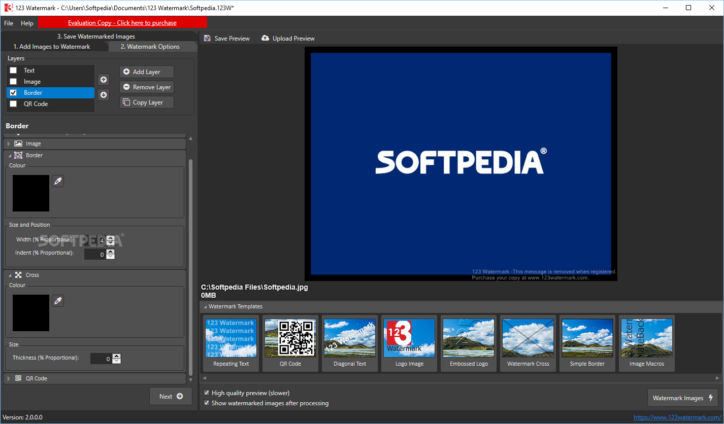The image size is (724, 424).
Task: Collapse the Watermark Templates panel
Action: 205,307
